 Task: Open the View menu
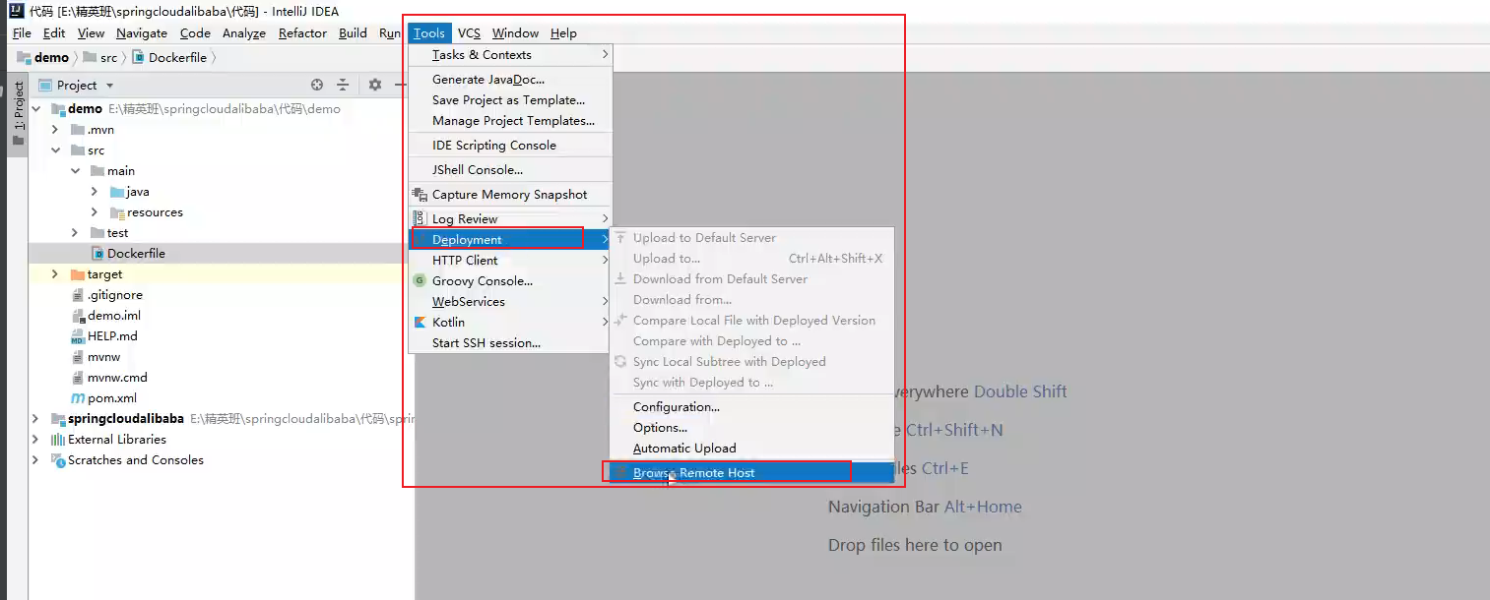[91, 33]
